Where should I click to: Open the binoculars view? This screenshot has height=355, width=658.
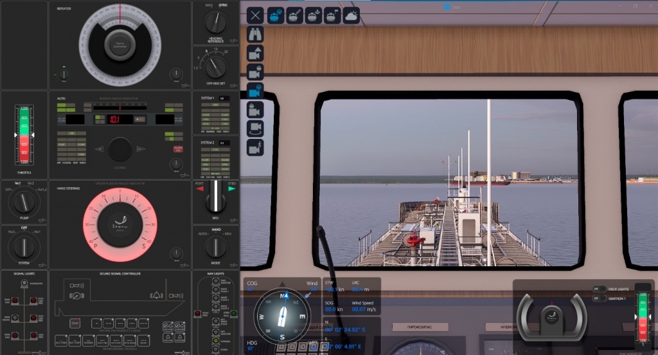tap(255, 35)
